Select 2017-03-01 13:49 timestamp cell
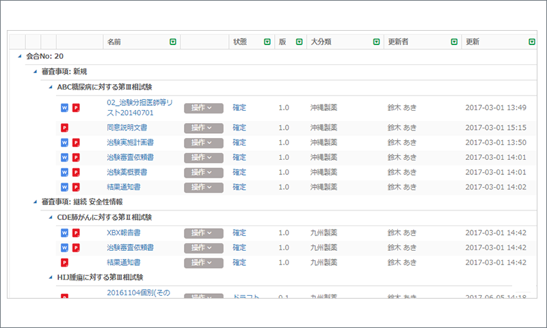Viewport: 547px width, 328px height. click(496, 108)
